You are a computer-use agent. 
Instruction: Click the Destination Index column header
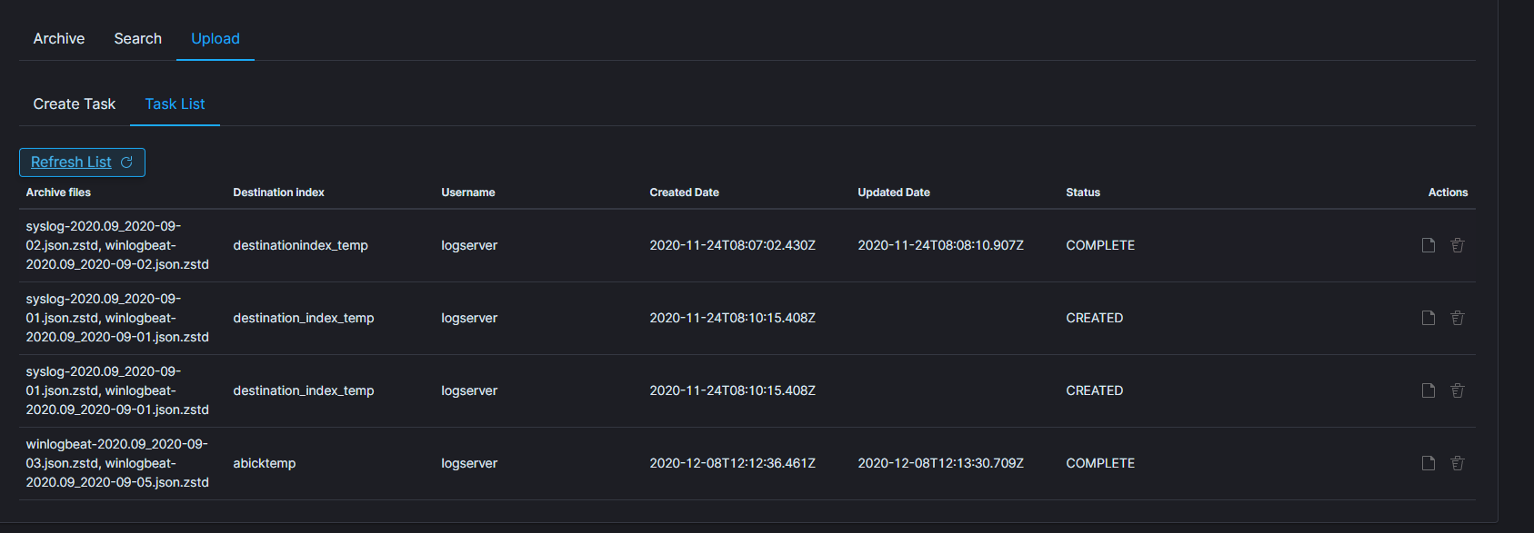tap(278, 192)
